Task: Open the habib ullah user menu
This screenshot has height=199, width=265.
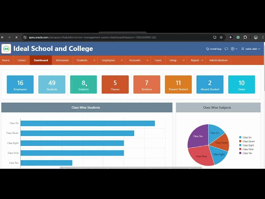Action: tap(251, 49)
